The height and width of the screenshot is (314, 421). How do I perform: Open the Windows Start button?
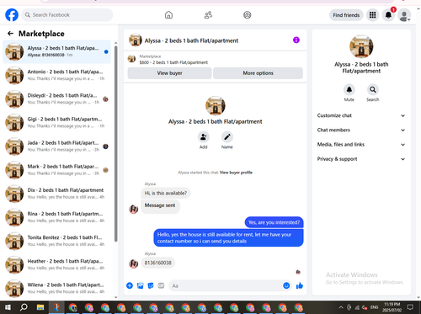click(8, 307)
